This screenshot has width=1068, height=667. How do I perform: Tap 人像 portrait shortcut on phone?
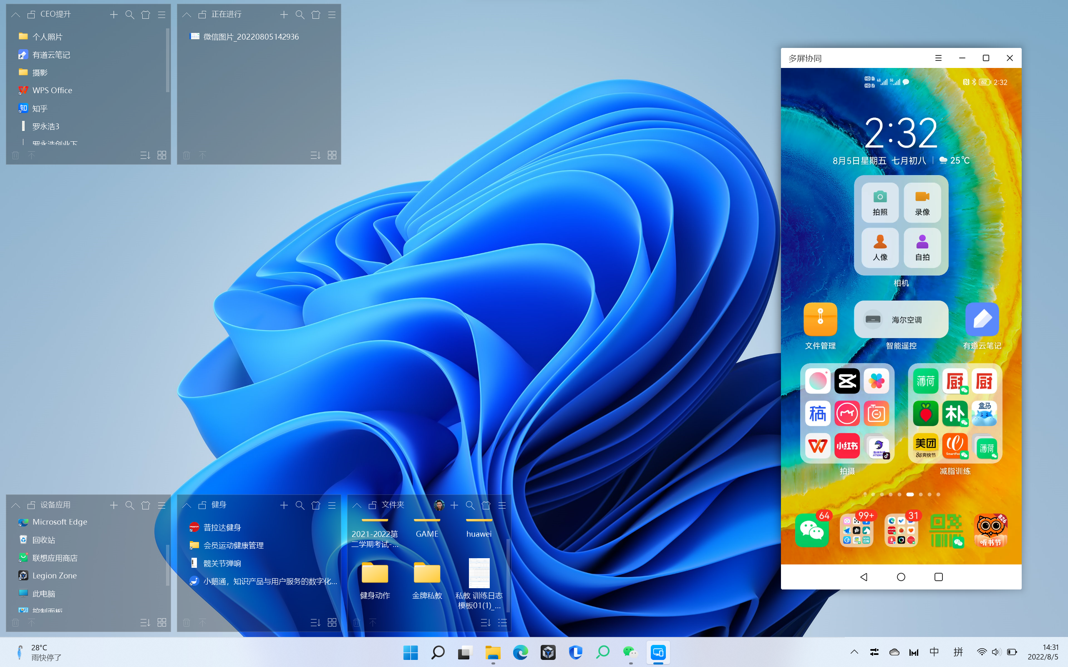(x=880, y=248)
